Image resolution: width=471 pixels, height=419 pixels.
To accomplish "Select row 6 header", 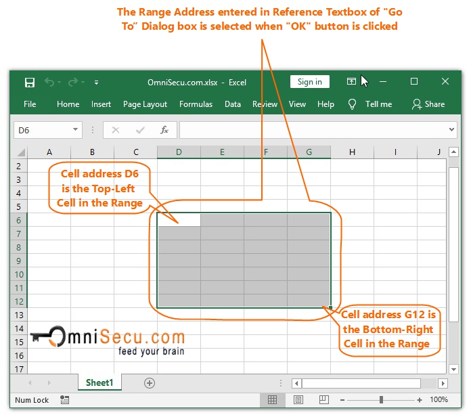I will coord(19,220).
